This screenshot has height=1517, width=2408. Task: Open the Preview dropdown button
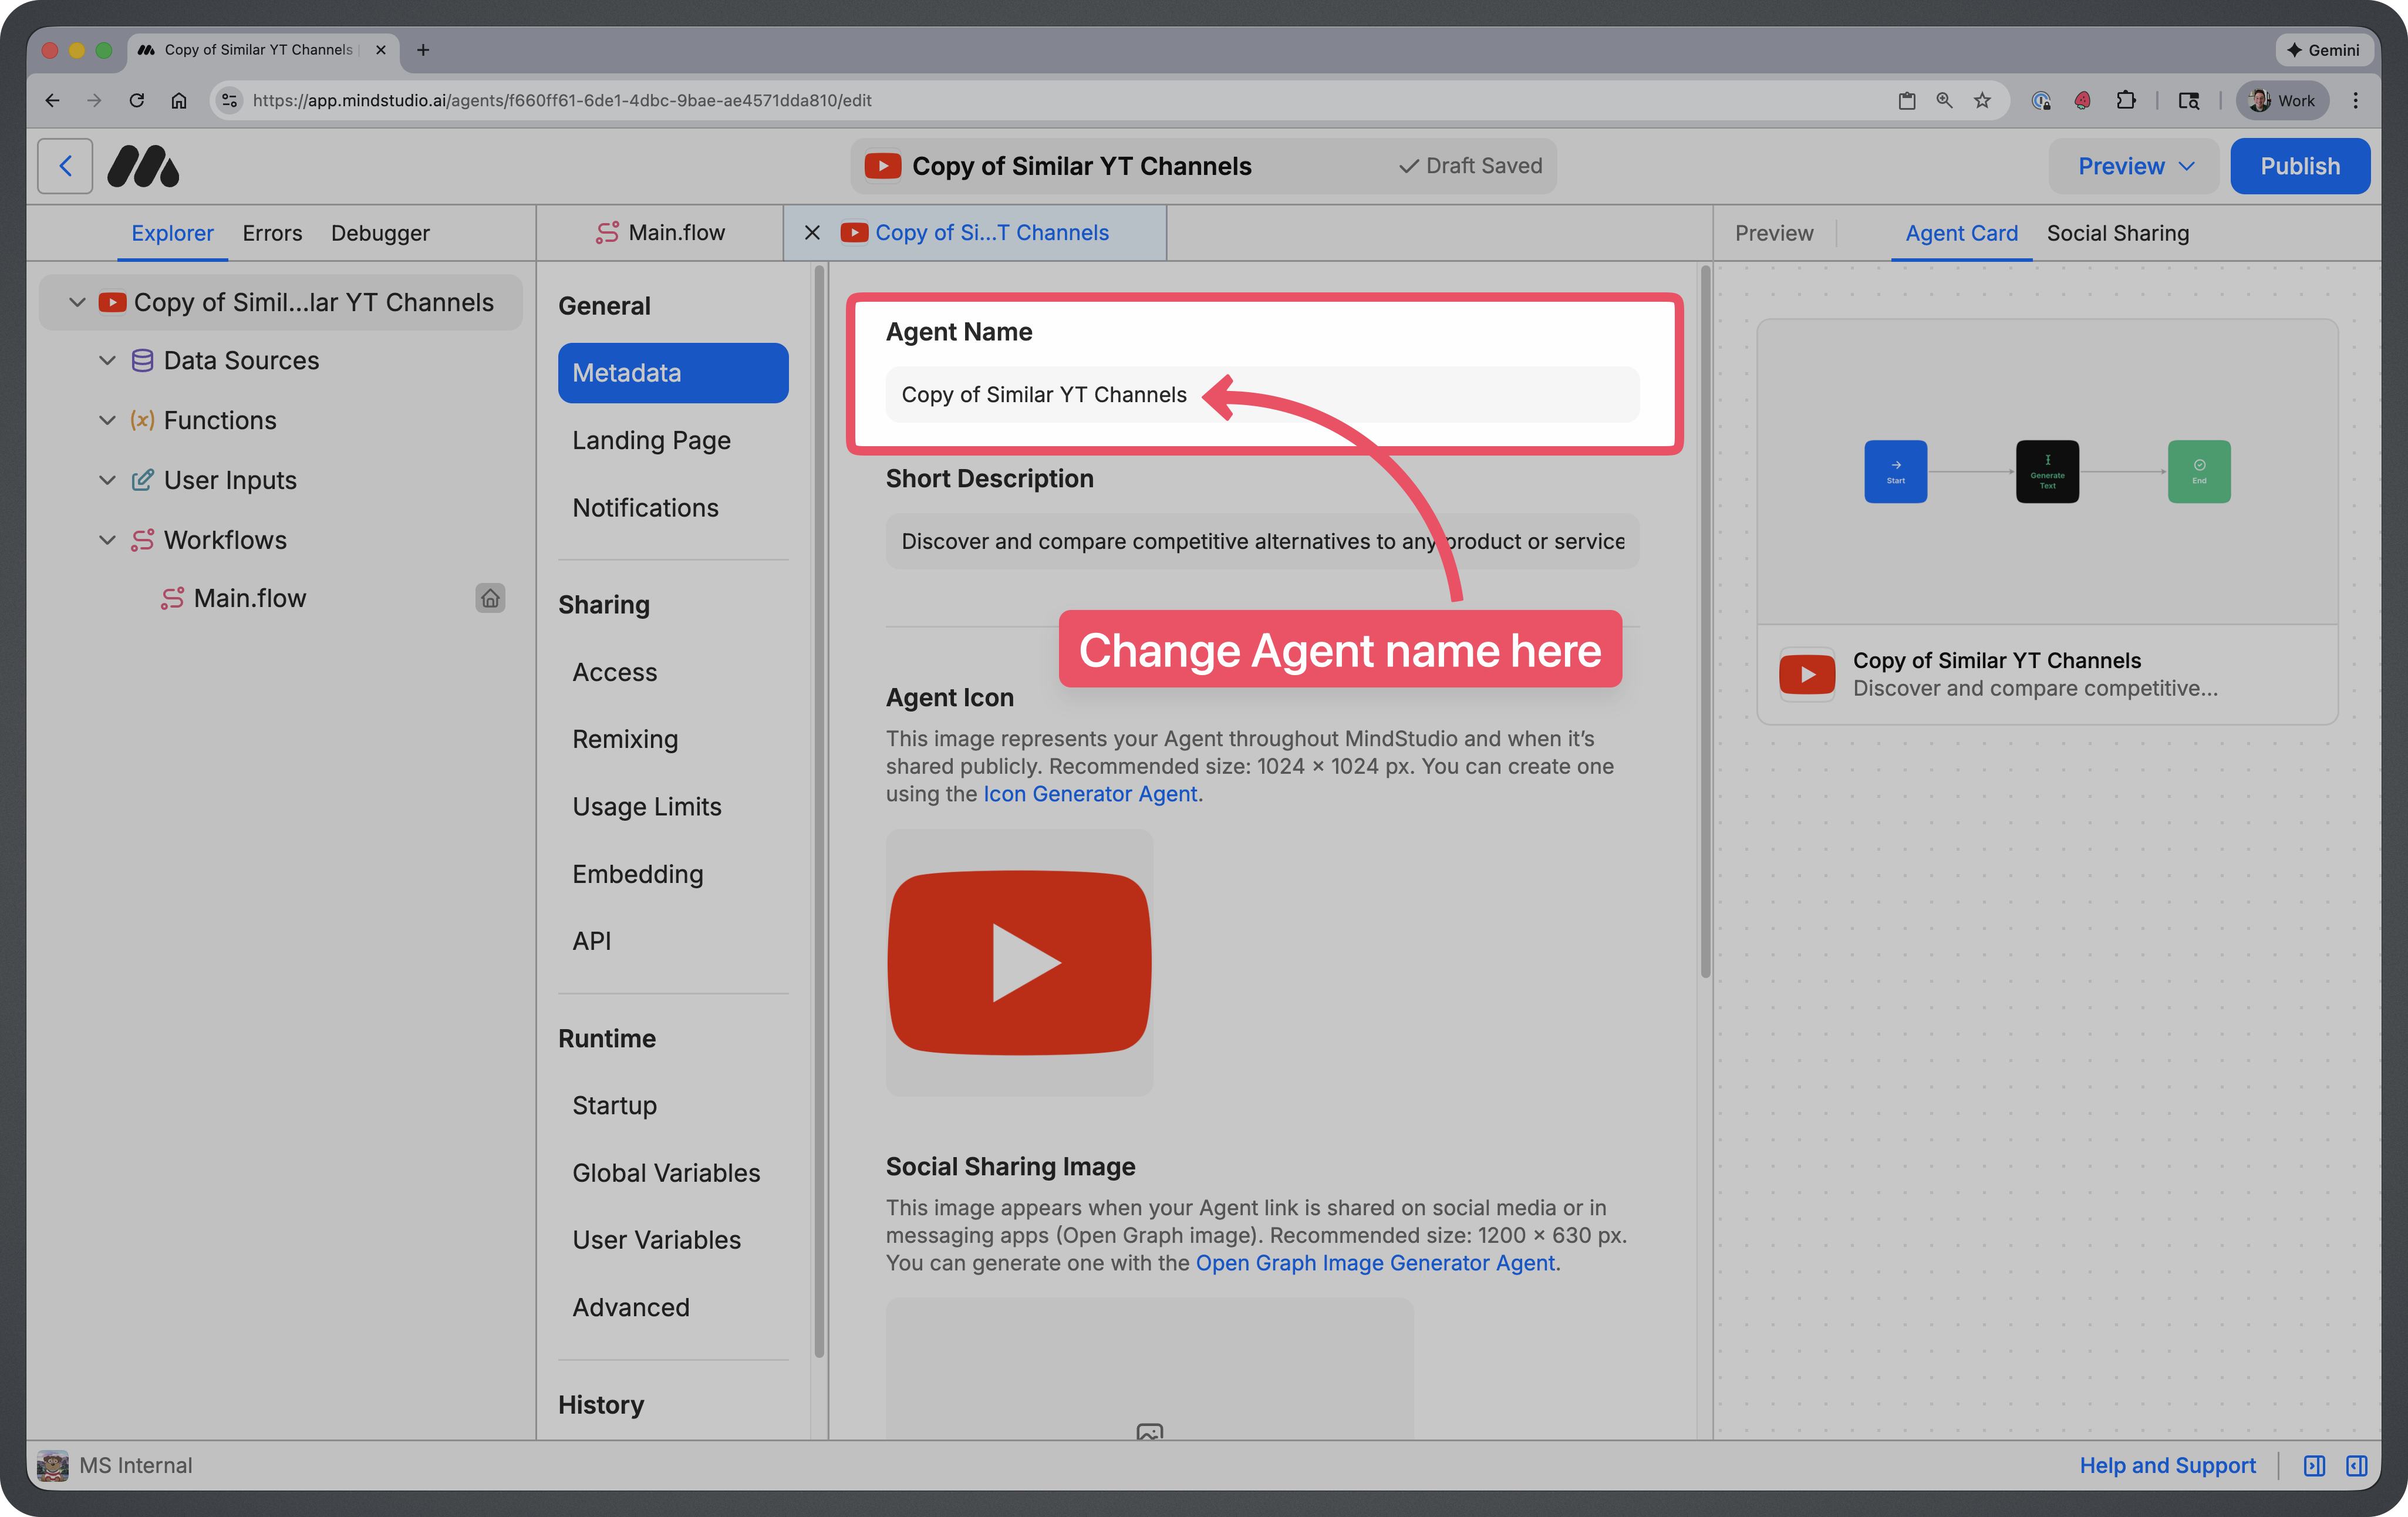pyautogui.click(x=2134, y=166)
